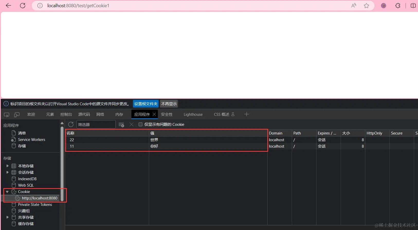Open the split screen icon
The height and width of the screenshot is (230, 418).
(413, 6)
